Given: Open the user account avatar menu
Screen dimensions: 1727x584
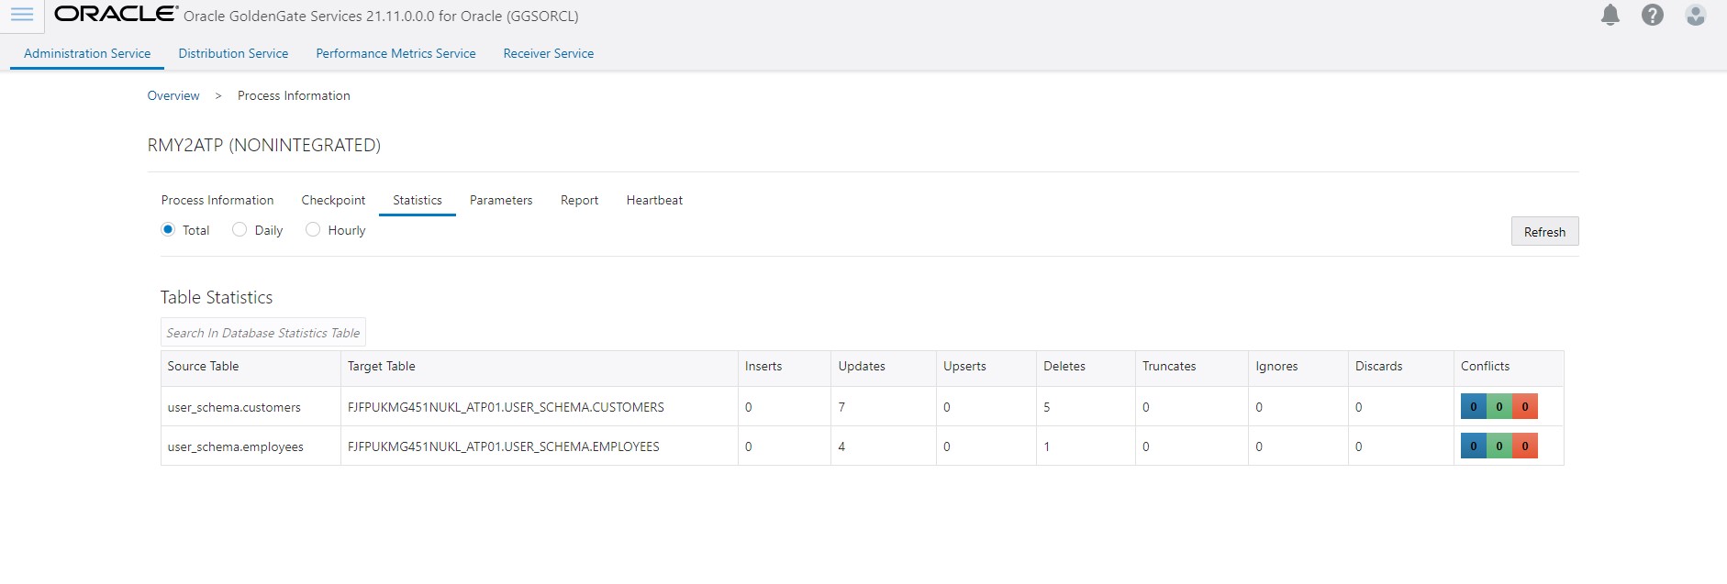Looking at the screenshot, I should (1695, 15).
